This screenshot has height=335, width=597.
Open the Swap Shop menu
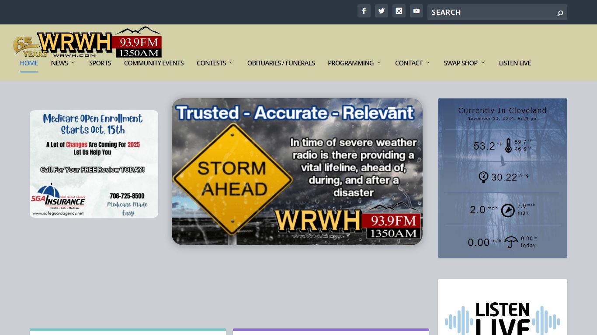point(461,63)
